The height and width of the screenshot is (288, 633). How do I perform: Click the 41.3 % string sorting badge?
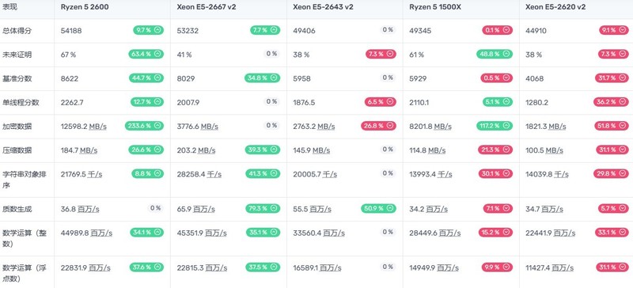point(263,174)
